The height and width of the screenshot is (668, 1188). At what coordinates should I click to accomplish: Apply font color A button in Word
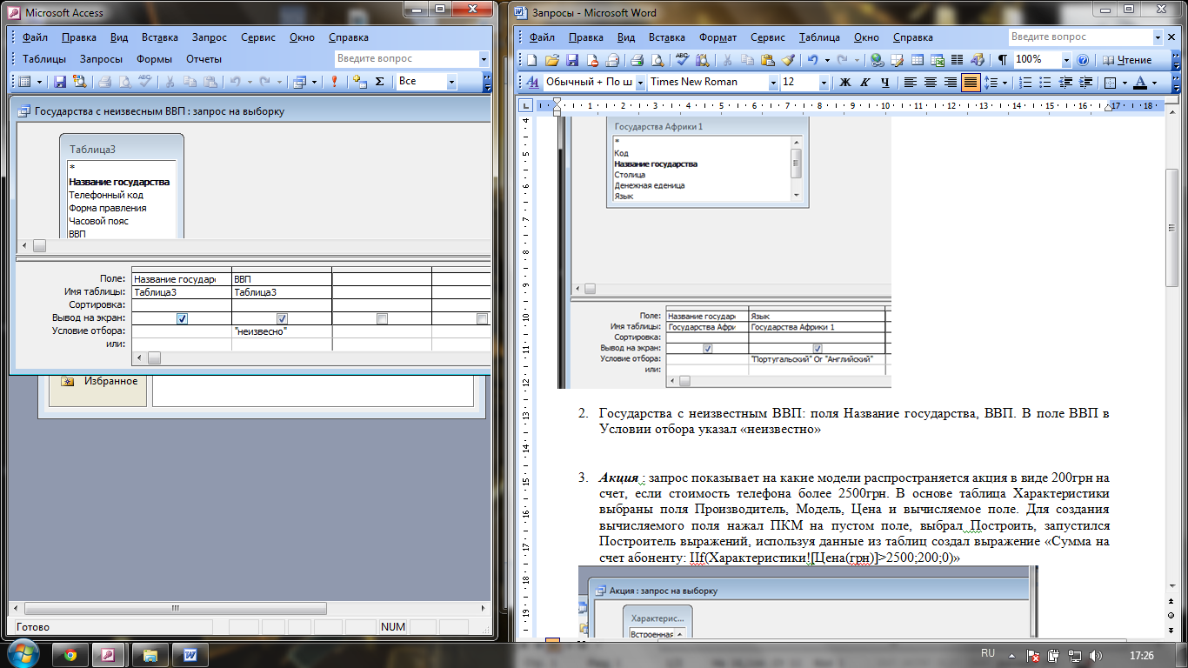(x=1140, y=83)
